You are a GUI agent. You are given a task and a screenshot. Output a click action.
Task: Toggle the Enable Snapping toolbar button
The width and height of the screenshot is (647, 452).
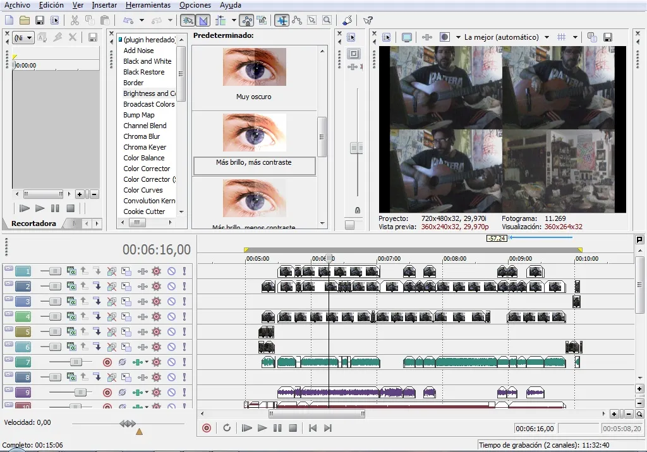click(188, 20)
